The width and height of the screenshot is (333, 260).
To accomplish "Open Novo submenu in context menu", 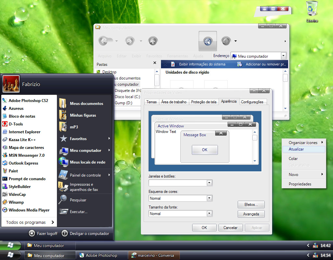I will point(304,175).
